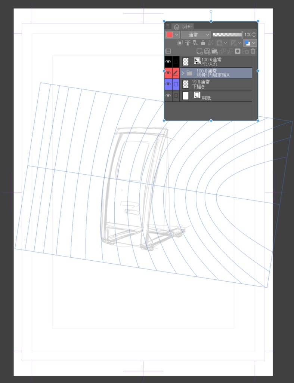Click ruler icon on ペン入れ layer
This screenshot has height=383, width=294.
197,61
